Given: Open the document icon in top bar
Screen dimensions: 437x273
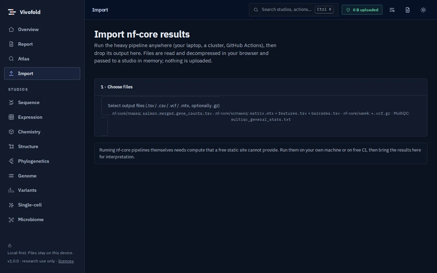Looking at the screenshot, I should (x=408, y=10).
